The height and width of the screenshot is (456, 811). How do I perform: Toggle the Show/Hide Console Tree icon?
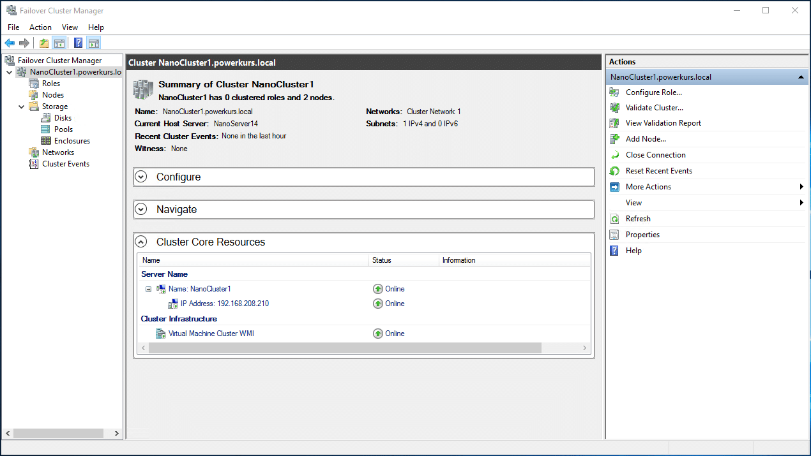pos(59,43)
